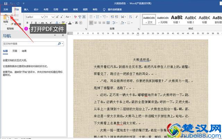222x139 pixels.
Task: Apply the 无间隔 (No Spacing) style
Action: tap(163, 20)
